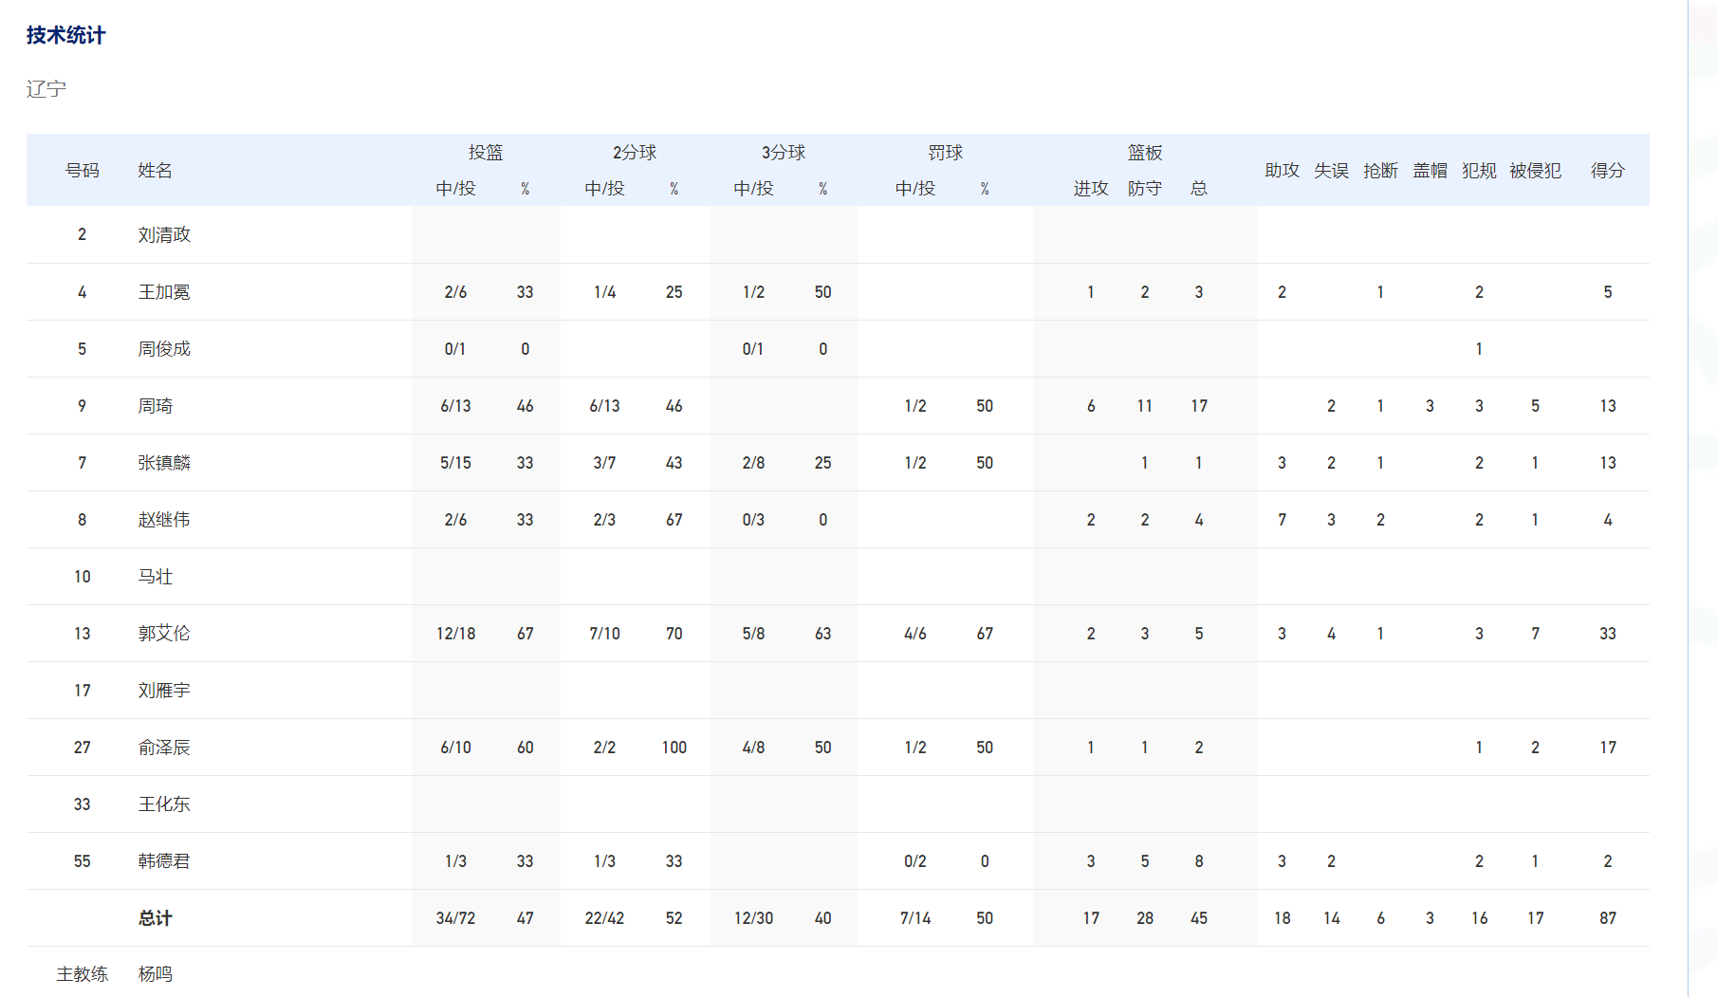Click jersey number 55
This screenshot has height=997, width=1717.
82,861
